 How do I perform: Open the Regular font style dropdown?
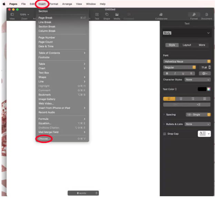(180, 67)
